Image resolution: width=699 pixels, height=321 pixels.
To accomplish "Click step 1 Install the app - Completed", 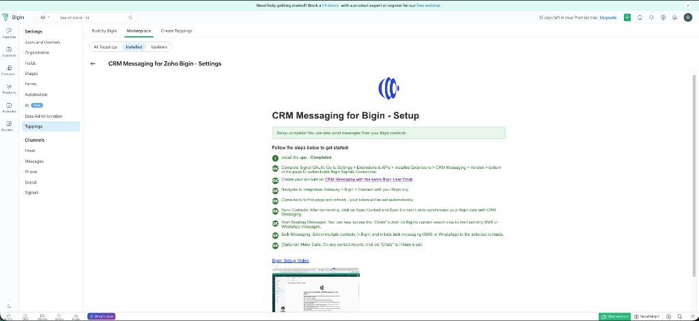I will [306, 157].
